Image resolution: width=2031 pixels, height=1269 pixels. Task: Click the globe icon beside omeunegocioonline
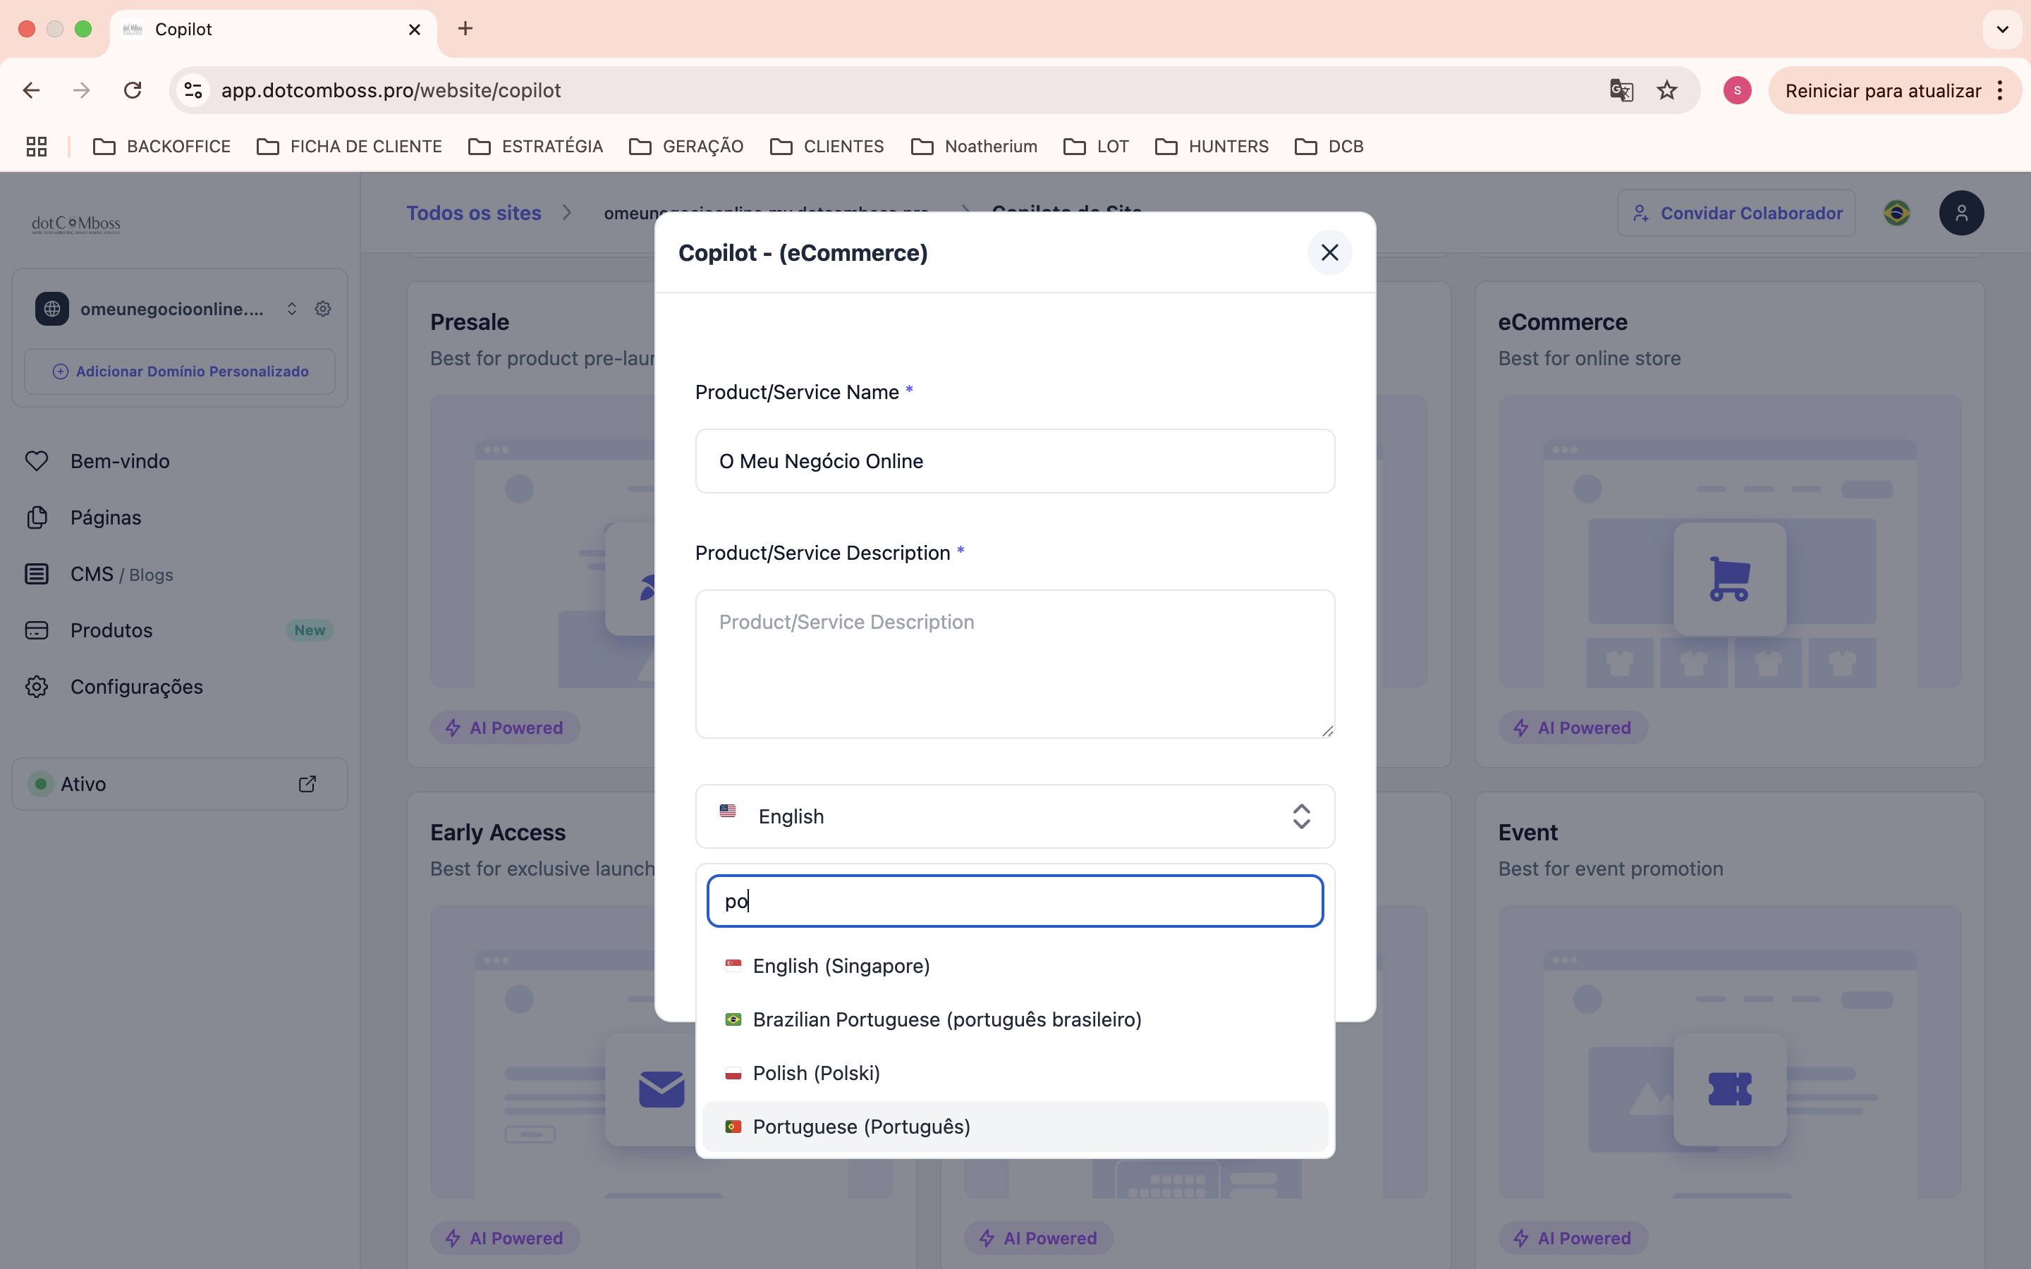(52, 309)
